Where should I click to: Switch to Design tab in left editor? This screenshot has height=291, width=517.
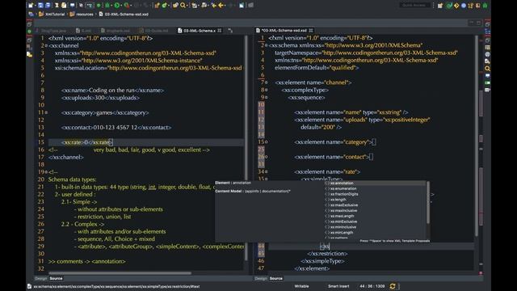tap(41, 278)
